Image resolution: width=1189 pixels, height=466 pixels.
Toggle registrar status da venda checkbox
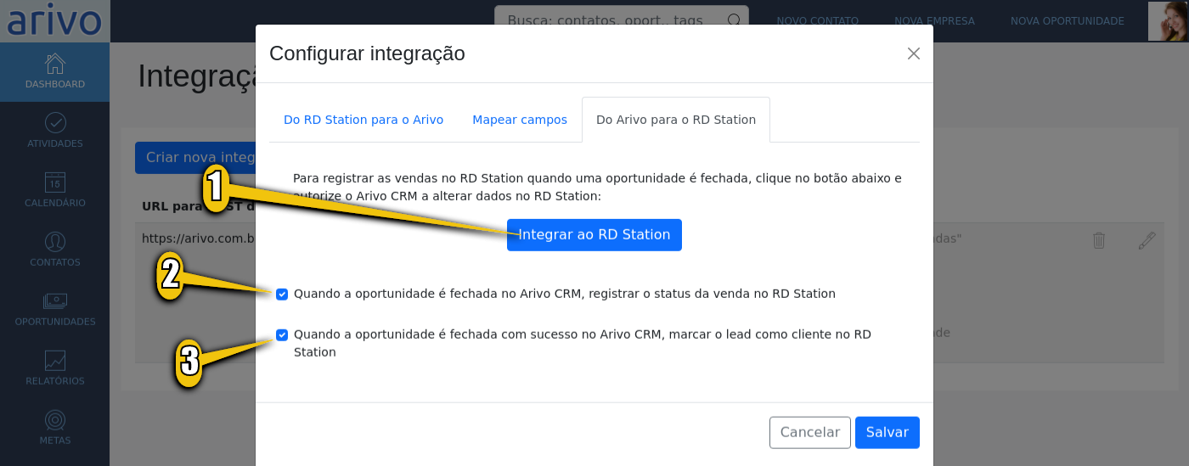tap(282, 294)
